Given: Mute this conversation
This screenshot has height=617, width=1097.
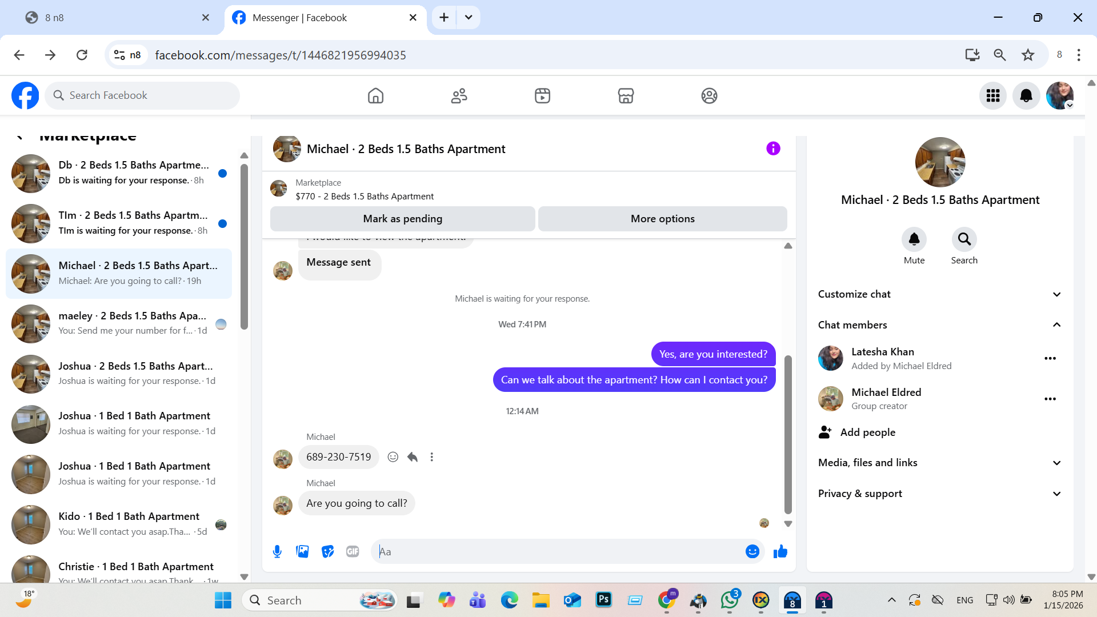Looking at the screenshot, I should tap(914, 239).
